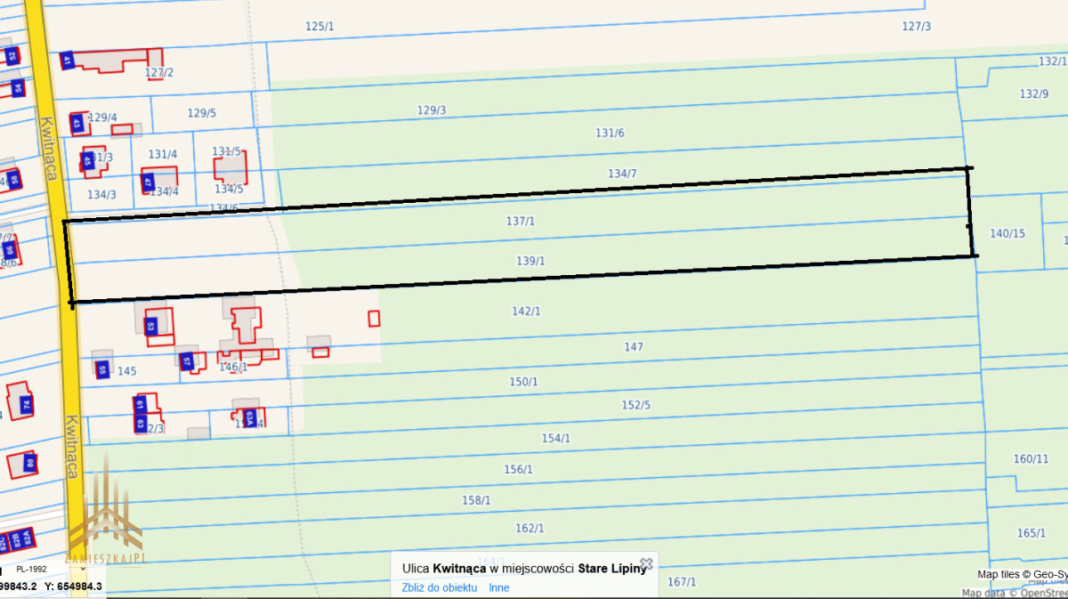
Task: Open the 'Inne' link in popup
Action: [x=499, y=587]
